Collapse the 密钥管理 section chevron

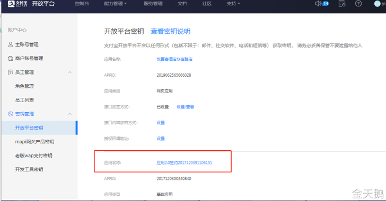coord(70,114)
